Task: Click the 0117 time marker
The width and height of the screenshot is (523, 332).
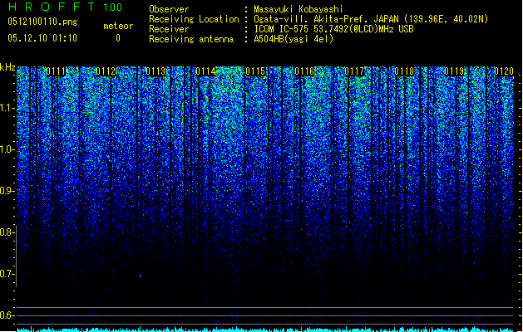Action: [x=354, y=71]
